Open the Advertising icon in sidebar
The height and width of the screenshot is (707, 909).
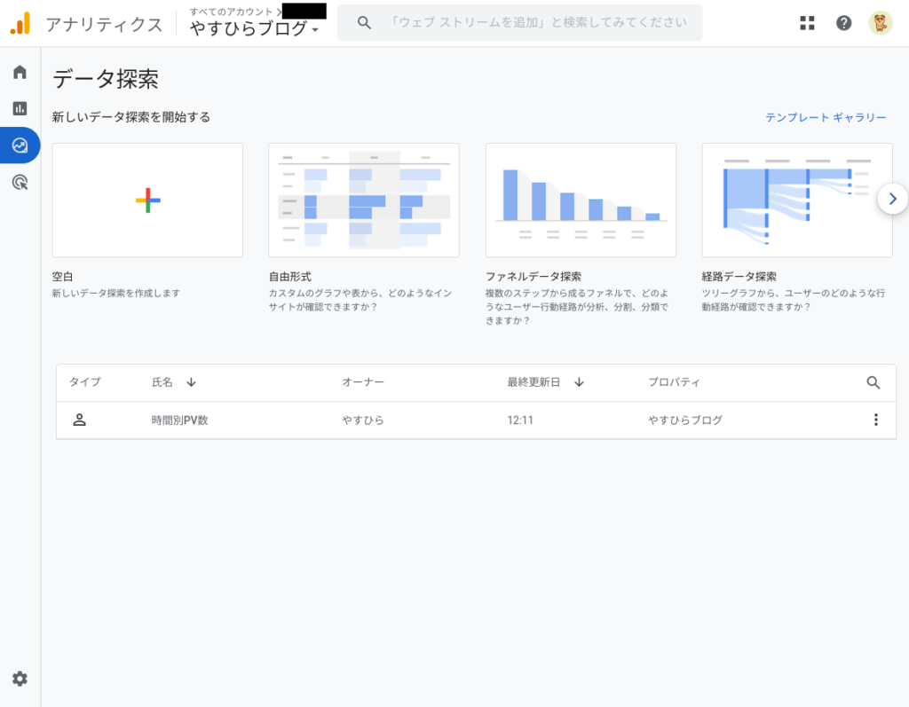(20, 183)
